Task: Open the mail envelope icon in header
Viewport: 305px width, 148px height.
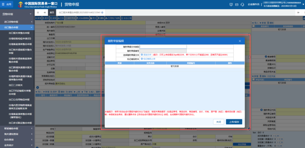Action: pyautogui.click(x=237, y=4)
